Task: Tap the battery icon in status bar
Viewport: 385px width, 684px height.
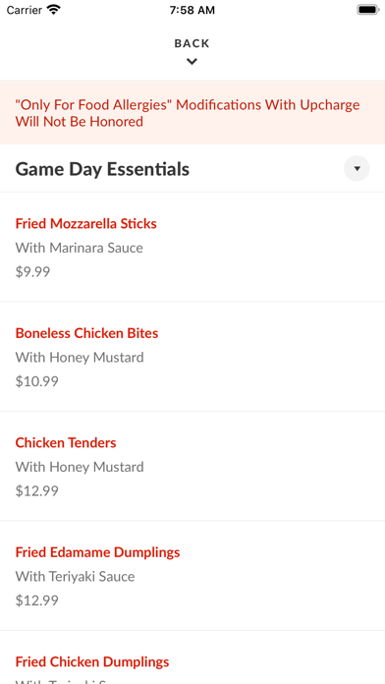Action: (368, 10)
